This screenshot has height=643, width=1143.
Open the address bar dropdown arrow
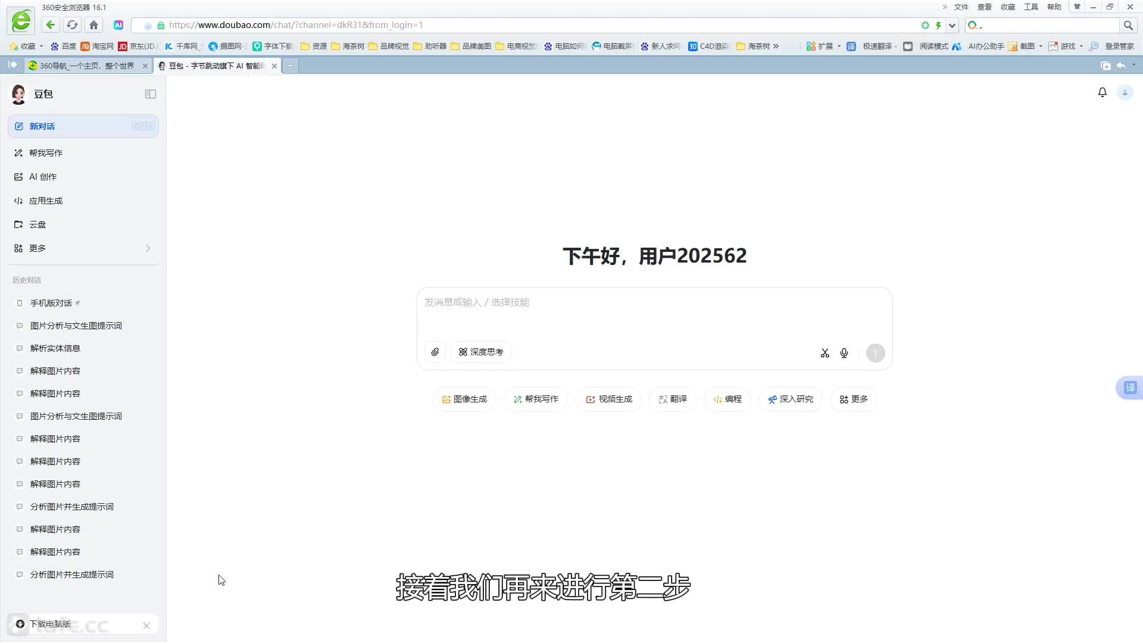coord(952,25)
